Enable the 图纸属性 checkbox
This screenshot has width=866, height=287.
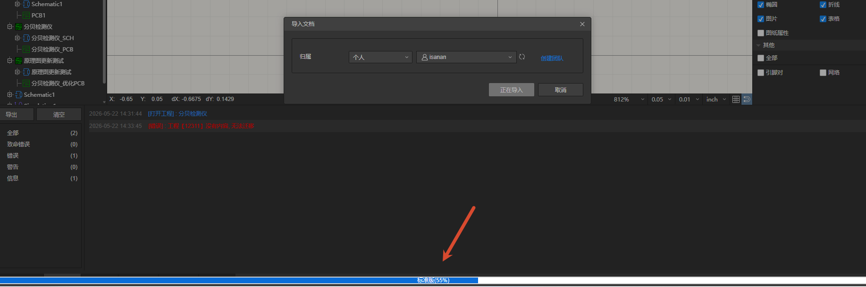coord(761,33)
